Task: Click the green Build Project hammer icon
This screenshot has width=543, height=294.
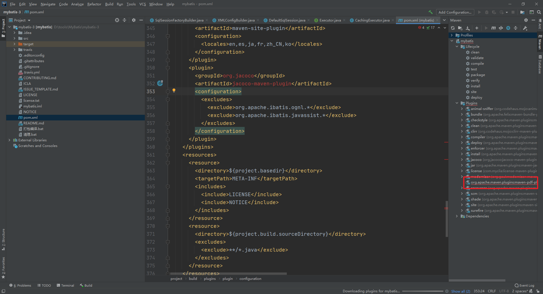Action: pos(430,12)
